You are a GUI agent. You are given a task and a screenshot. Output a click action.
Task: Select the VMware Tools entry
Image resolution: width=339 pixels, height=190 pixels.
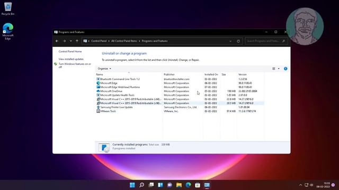pyautogui.click(x=108, y=111)
